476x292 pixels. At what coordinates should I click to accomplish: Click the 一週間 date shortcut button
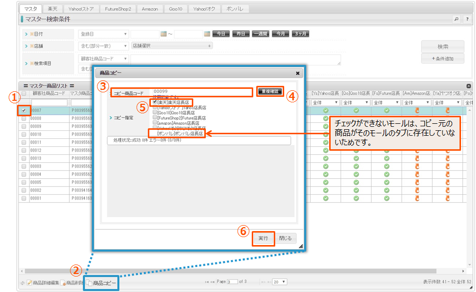261,33
